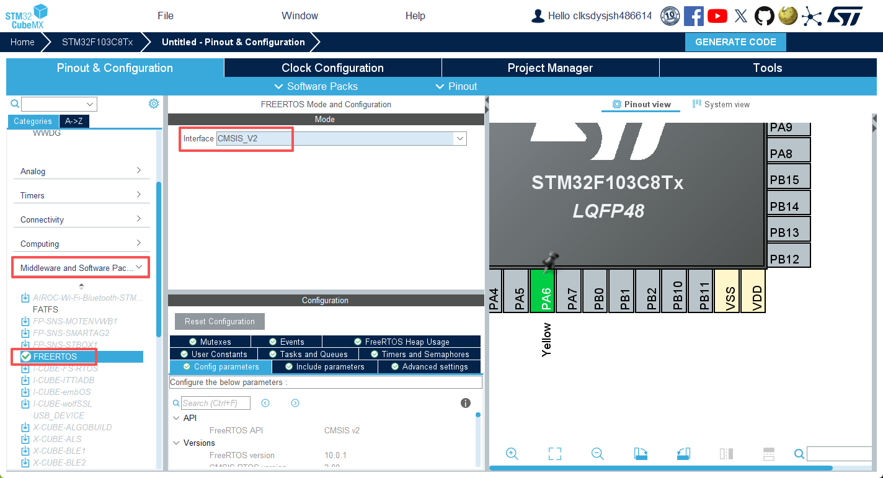Click the download icon beside X-CUBE-ALS
The image size is (883, 478).
(x=25, y=439)
